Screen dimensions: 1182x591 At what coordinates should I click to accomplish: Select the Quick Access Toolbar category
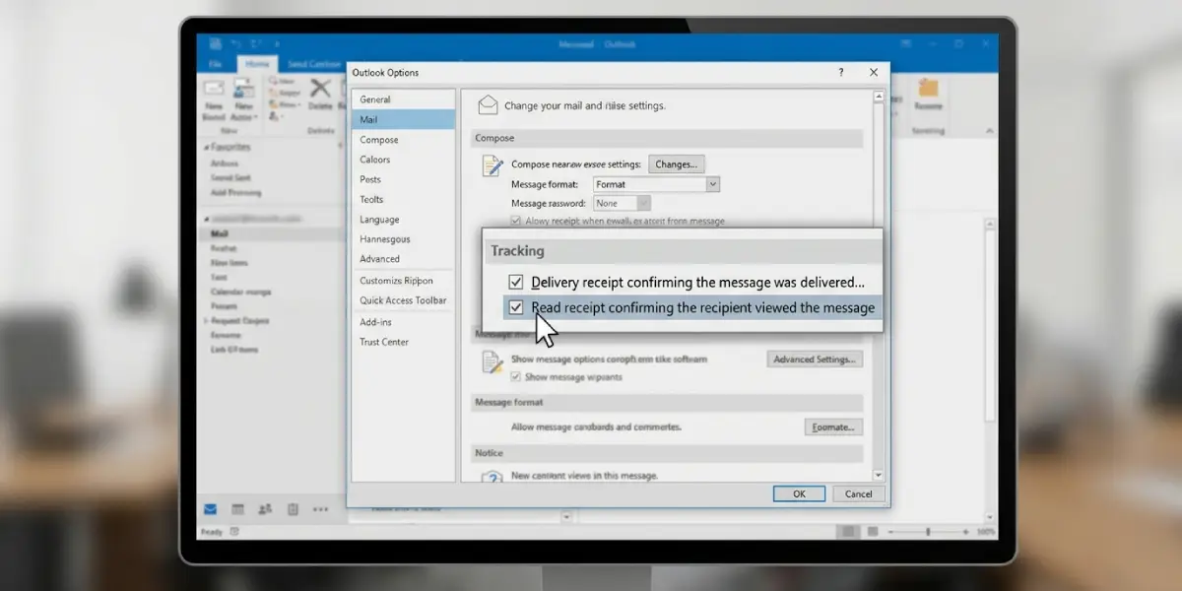[x=403, y=300]
